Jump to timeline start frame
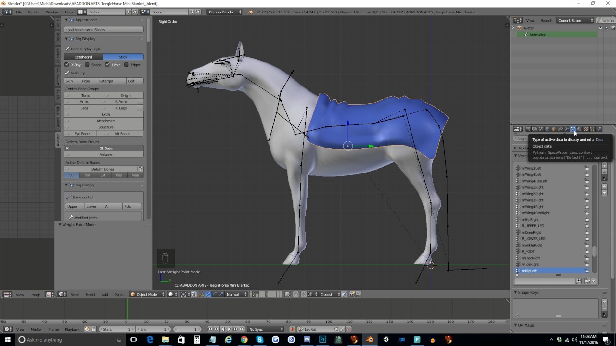 coord(210,329)
